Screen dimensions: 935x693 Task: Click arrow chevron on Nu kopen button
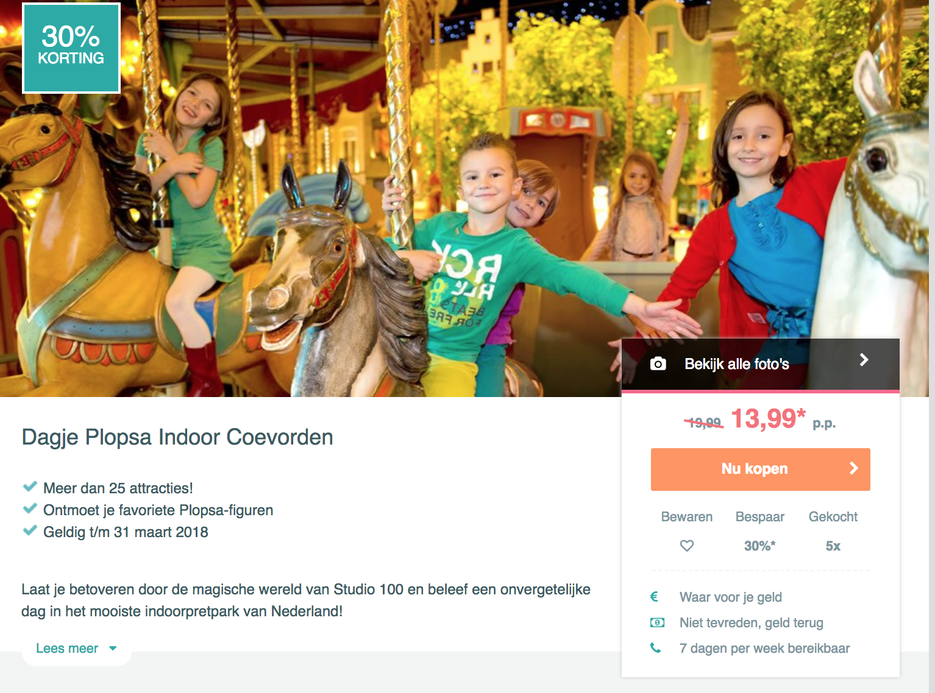point(854,468)
